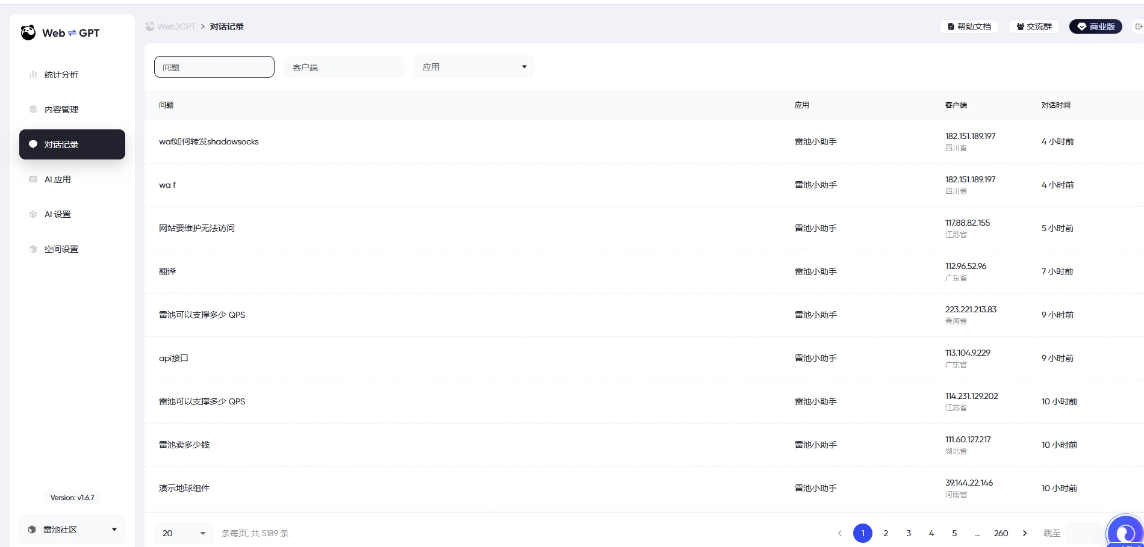Go to previous page arrow

pyautogui.click(x=840, y=533)
